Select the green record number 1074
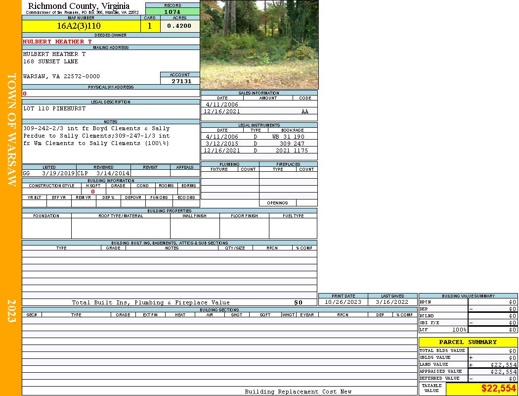Image resolution: width=519 pixels, height=396 pixels. click(172, 12)
